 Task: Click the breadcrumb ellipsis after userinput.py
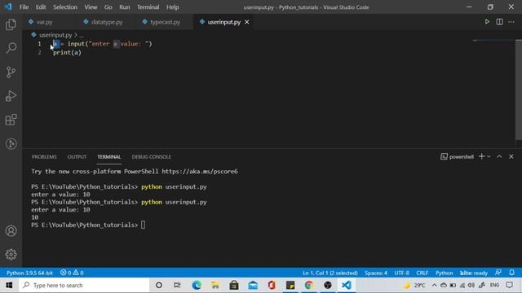(x=82, y=35)
